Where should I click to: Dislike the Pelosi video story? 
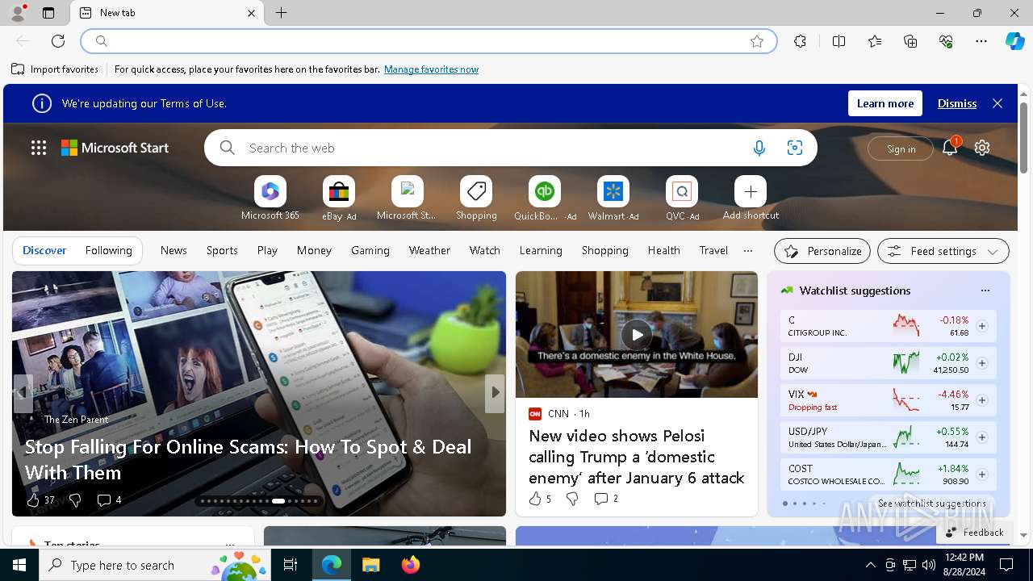(572, 499)
